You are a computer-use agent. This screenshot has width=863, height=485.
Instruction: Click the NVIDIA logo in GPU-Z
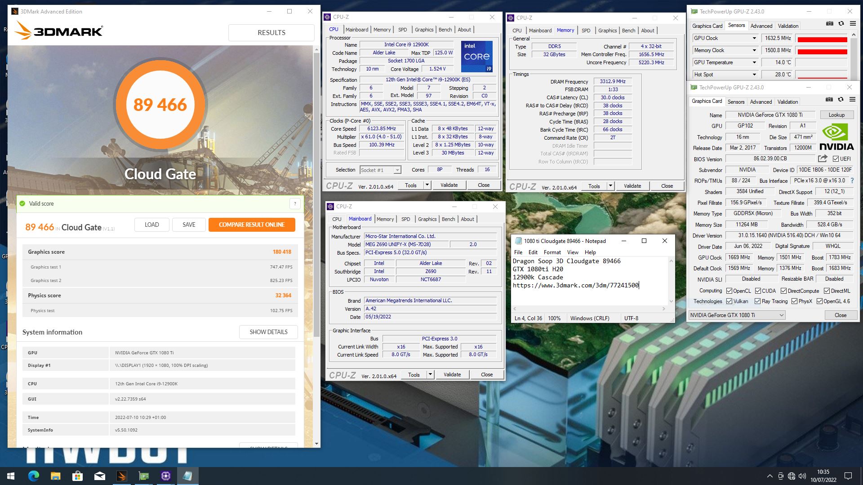[836, 137]
